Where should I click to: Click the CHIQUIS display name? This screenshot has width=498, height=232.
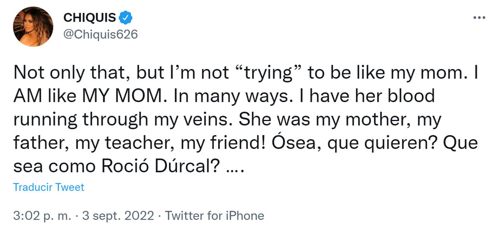tap(89, 17)
